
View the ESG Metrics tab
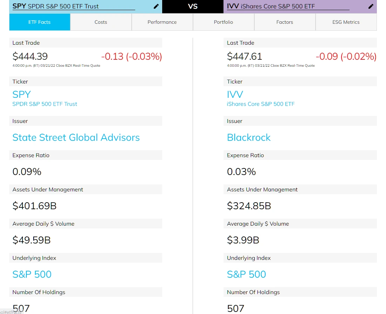346,22
